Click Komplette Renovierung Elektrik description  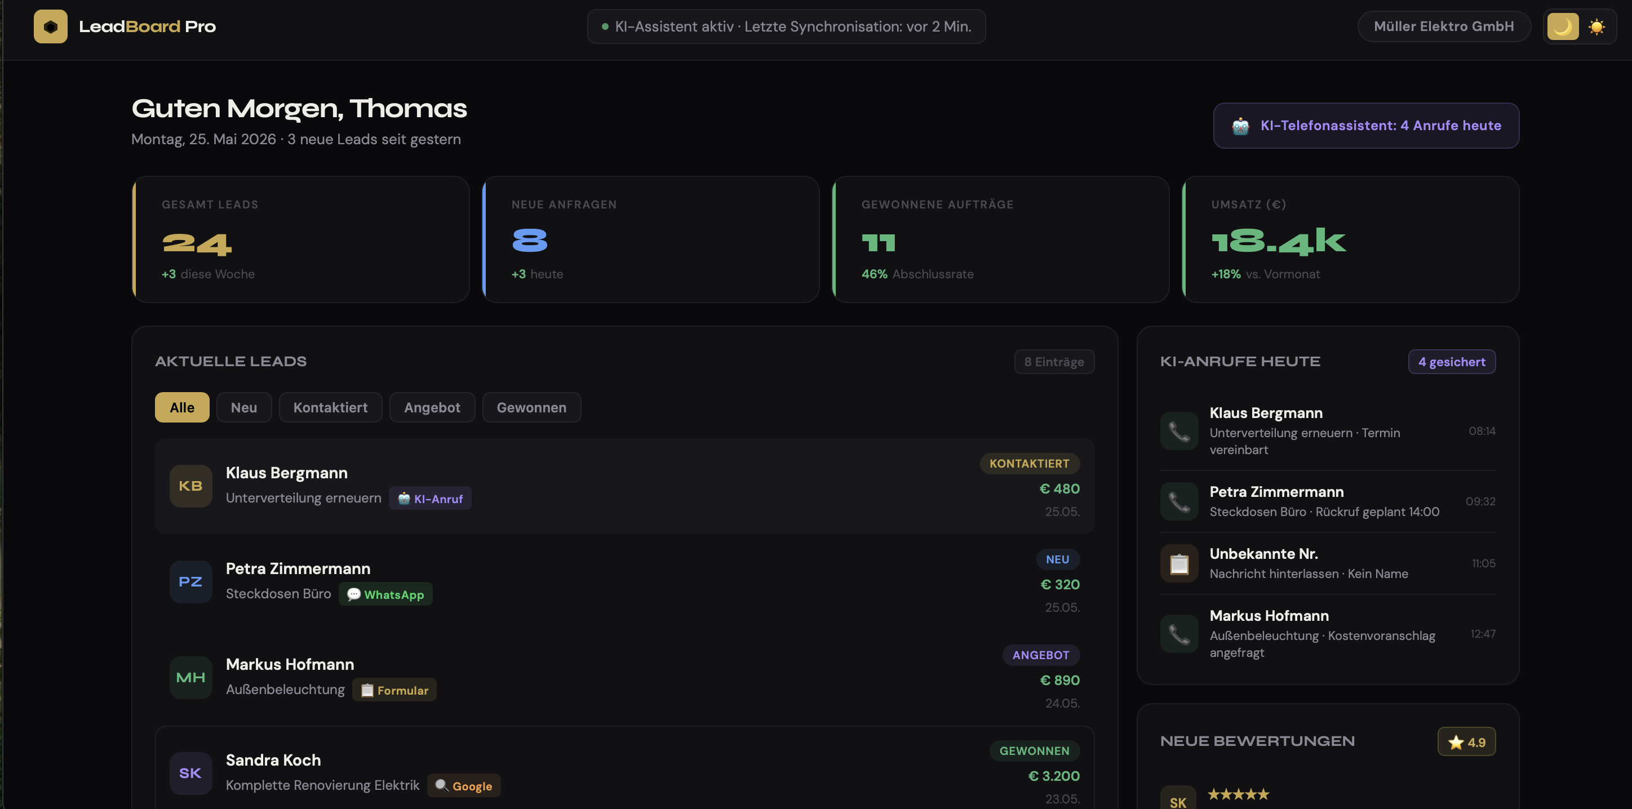pyautogui.click(x=322, y=785)
